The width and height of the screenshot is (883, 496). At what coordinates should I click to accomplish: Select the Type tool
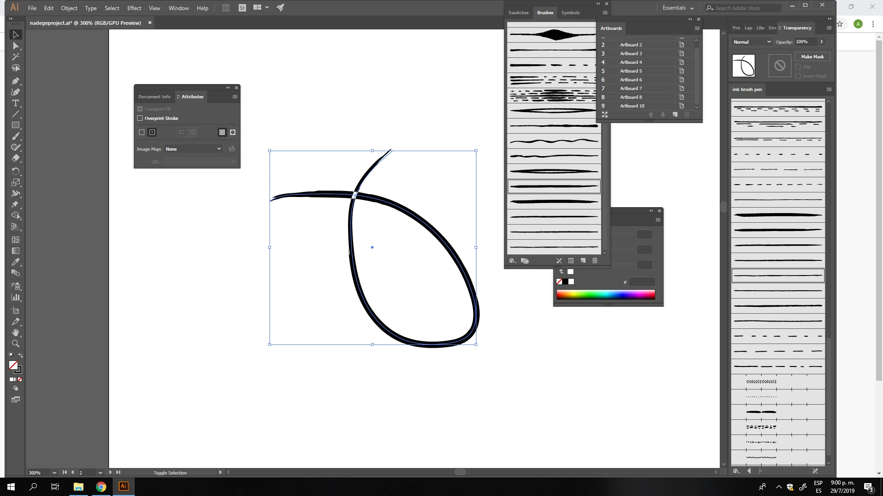[x=15, y=103]
